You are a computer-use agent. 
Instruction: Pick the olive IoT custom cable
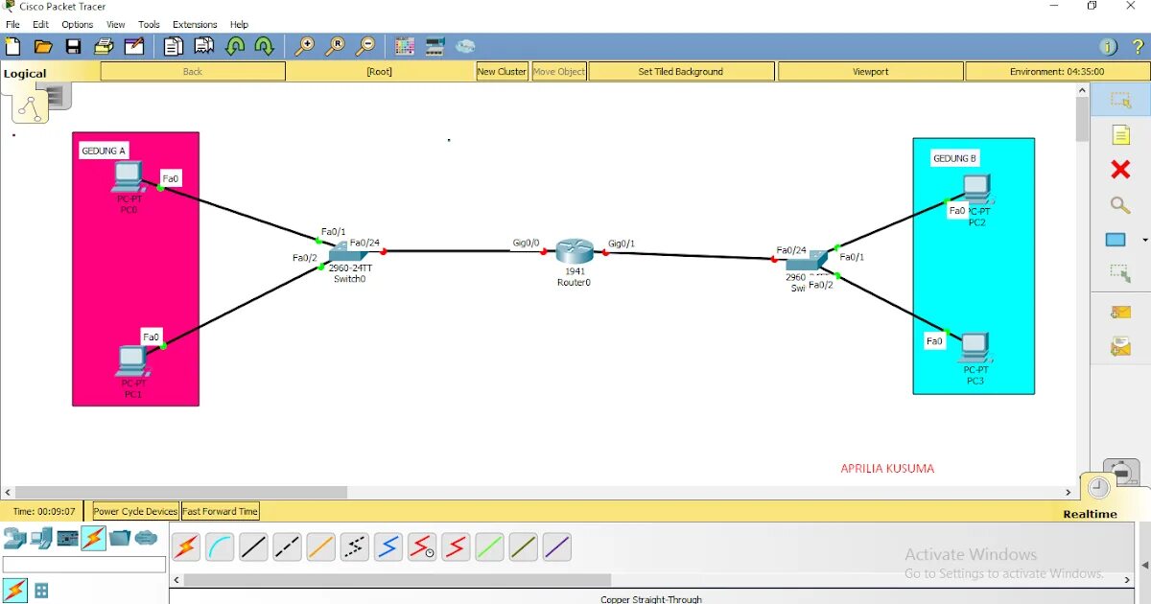[523, 547]
